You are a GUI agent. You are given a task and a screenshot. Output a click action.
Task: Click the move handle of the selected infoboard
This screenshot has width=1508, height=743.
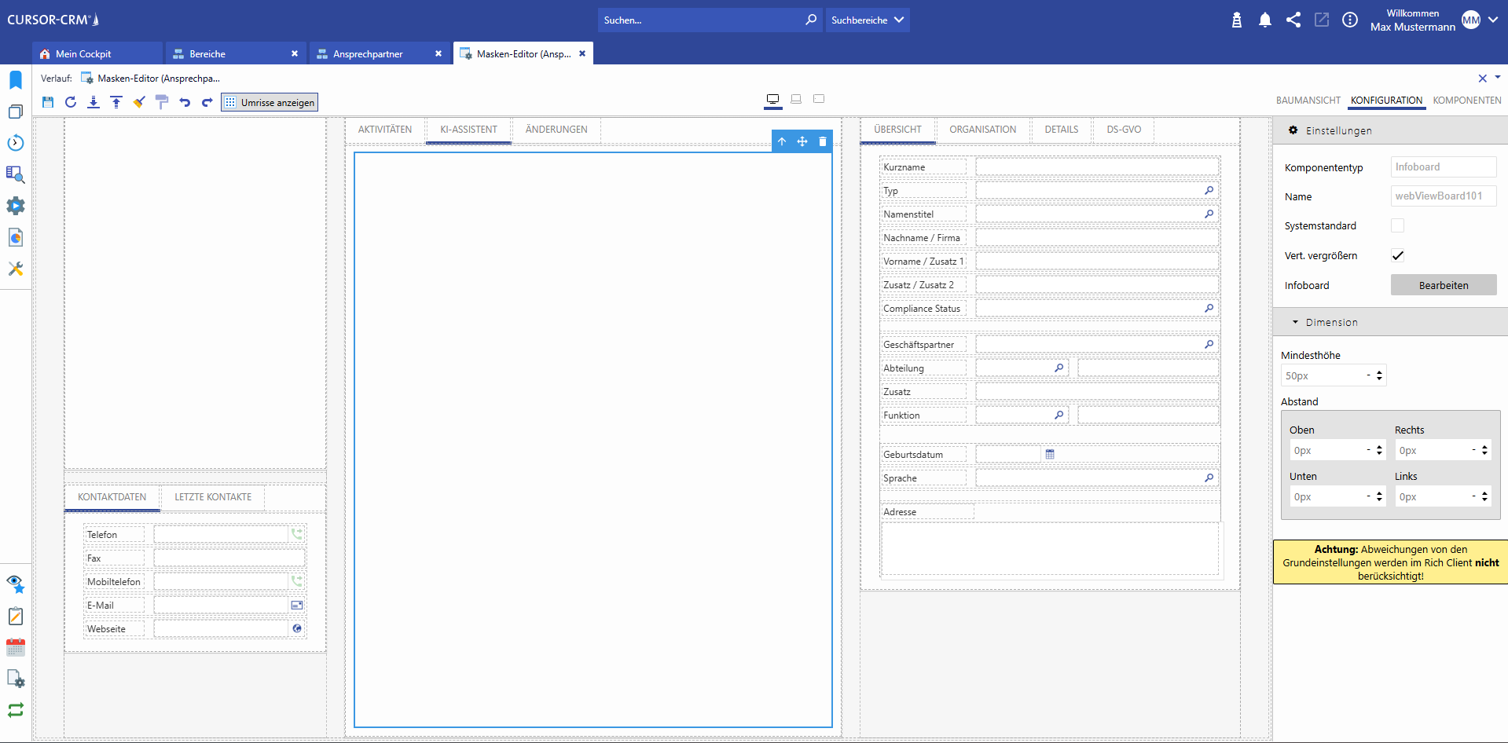point(802,141)
